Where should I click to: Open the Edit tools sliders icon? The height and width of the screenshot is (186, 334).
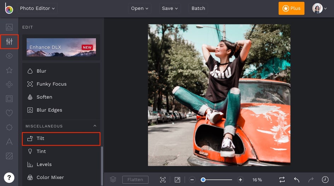(x=9, y=42)
